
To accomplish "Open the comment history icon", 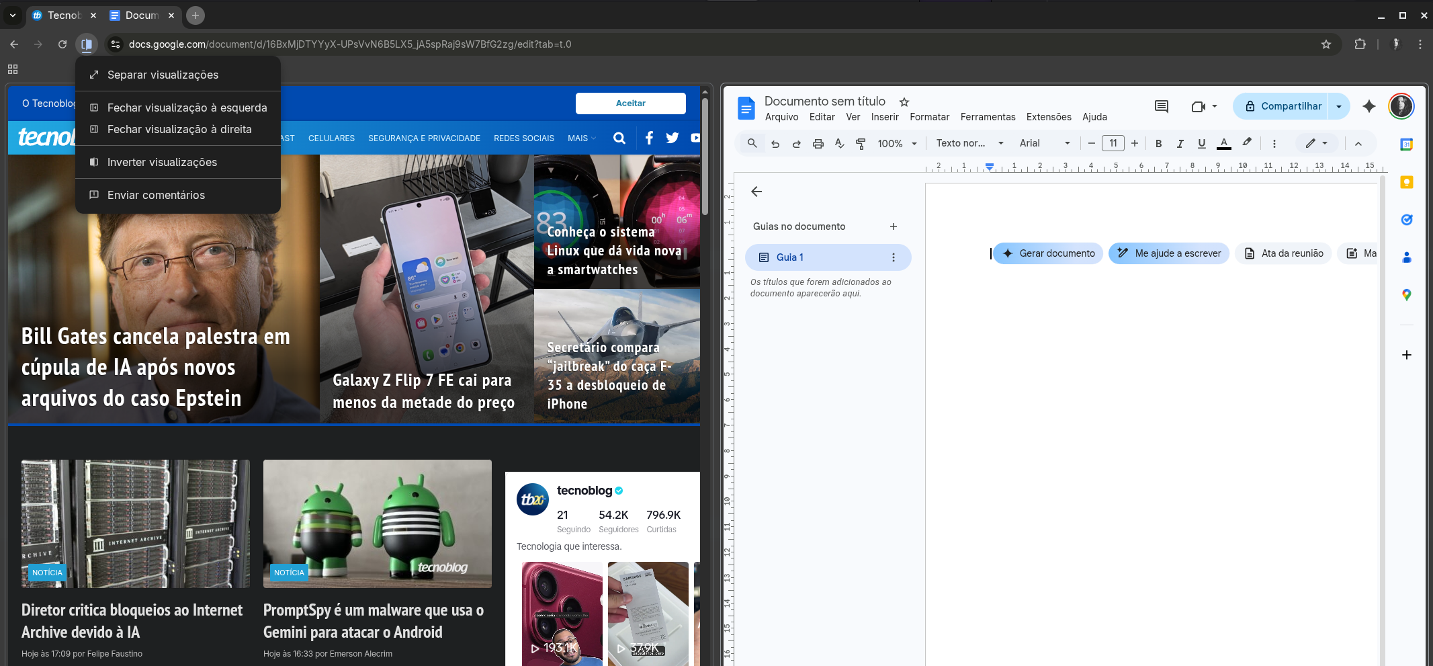I will pos(1161,106).
